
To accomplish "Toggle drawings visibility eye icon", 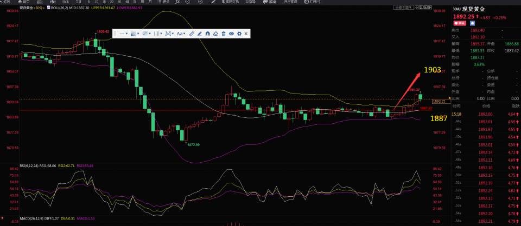I will click(x=231, y=34).
